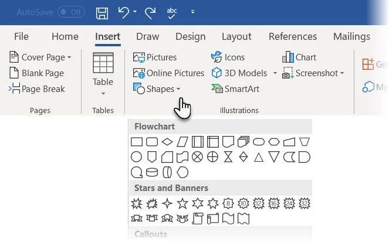Screen dimensions: 389x242
Task: Select the flowchart Document shape
Action: (228, 142)
